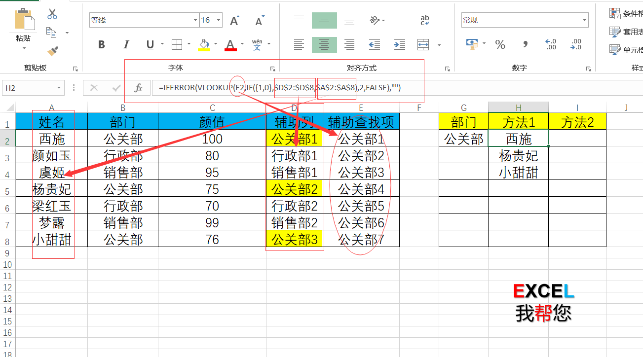Toggle center horizontal alignment
Screen dimensions: 643x357
tap(324, 45)
